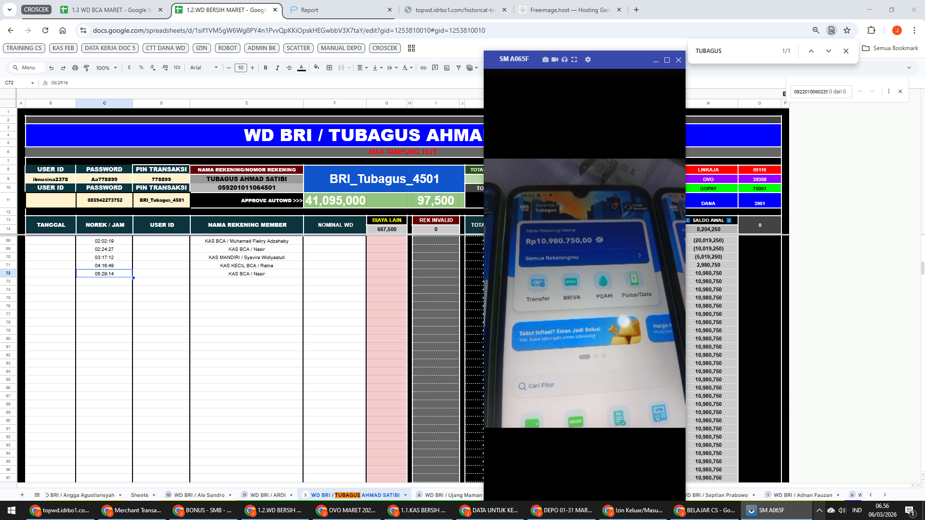Expand the cell name box dropdown

pyautogui.click(x=32, y=83)
